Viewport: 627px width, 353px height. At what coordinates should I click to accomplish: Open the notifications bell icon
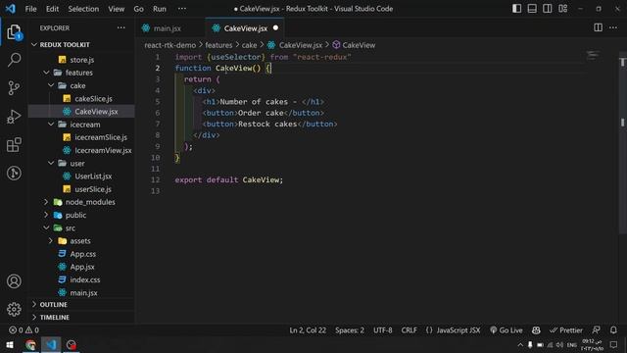[613, 330]
